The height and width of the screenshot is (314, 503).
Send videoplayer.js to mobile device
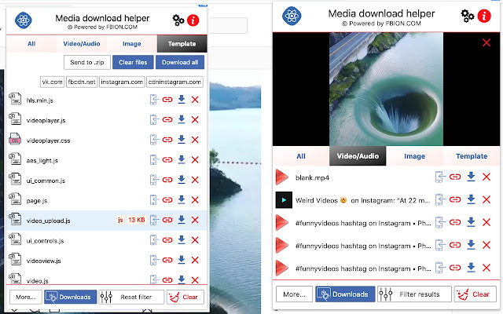coord(154,120)
